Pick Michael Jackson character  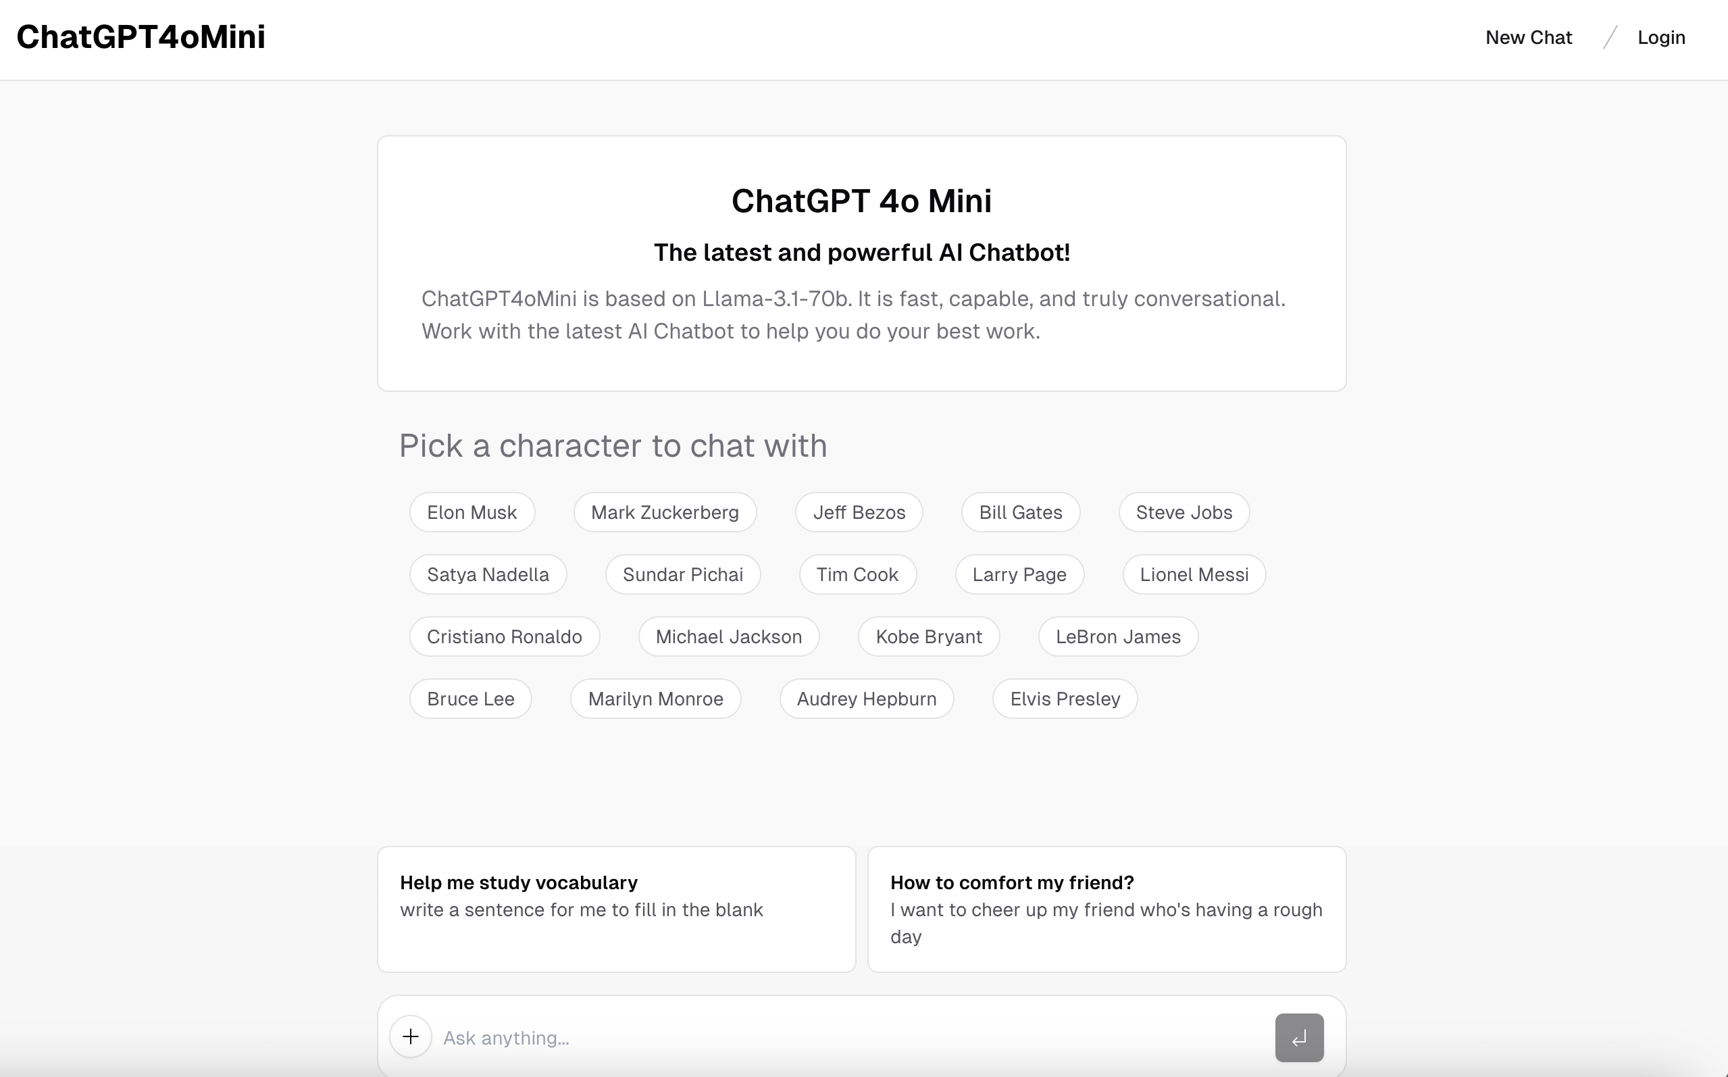(x=728, y=636)
